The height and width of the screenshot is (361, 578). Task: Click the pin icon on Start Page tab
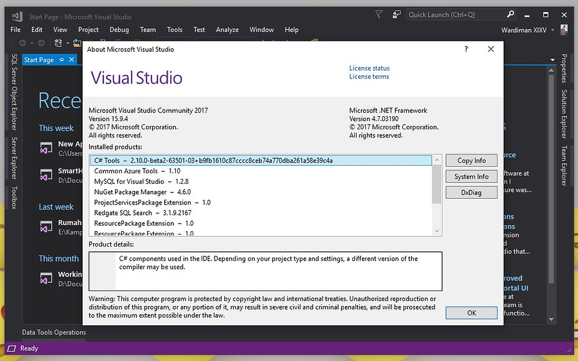point(62,59)
